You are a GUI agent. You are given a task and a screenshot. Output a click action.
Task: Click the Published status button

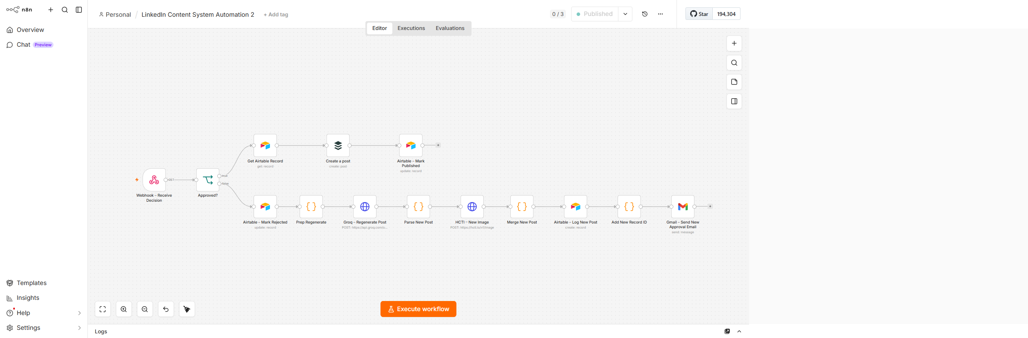pos(595,14)
